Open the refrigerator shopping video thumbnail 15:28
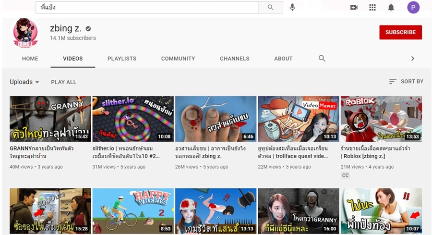Viewport: 432px width, 235px height. point(50,211)
